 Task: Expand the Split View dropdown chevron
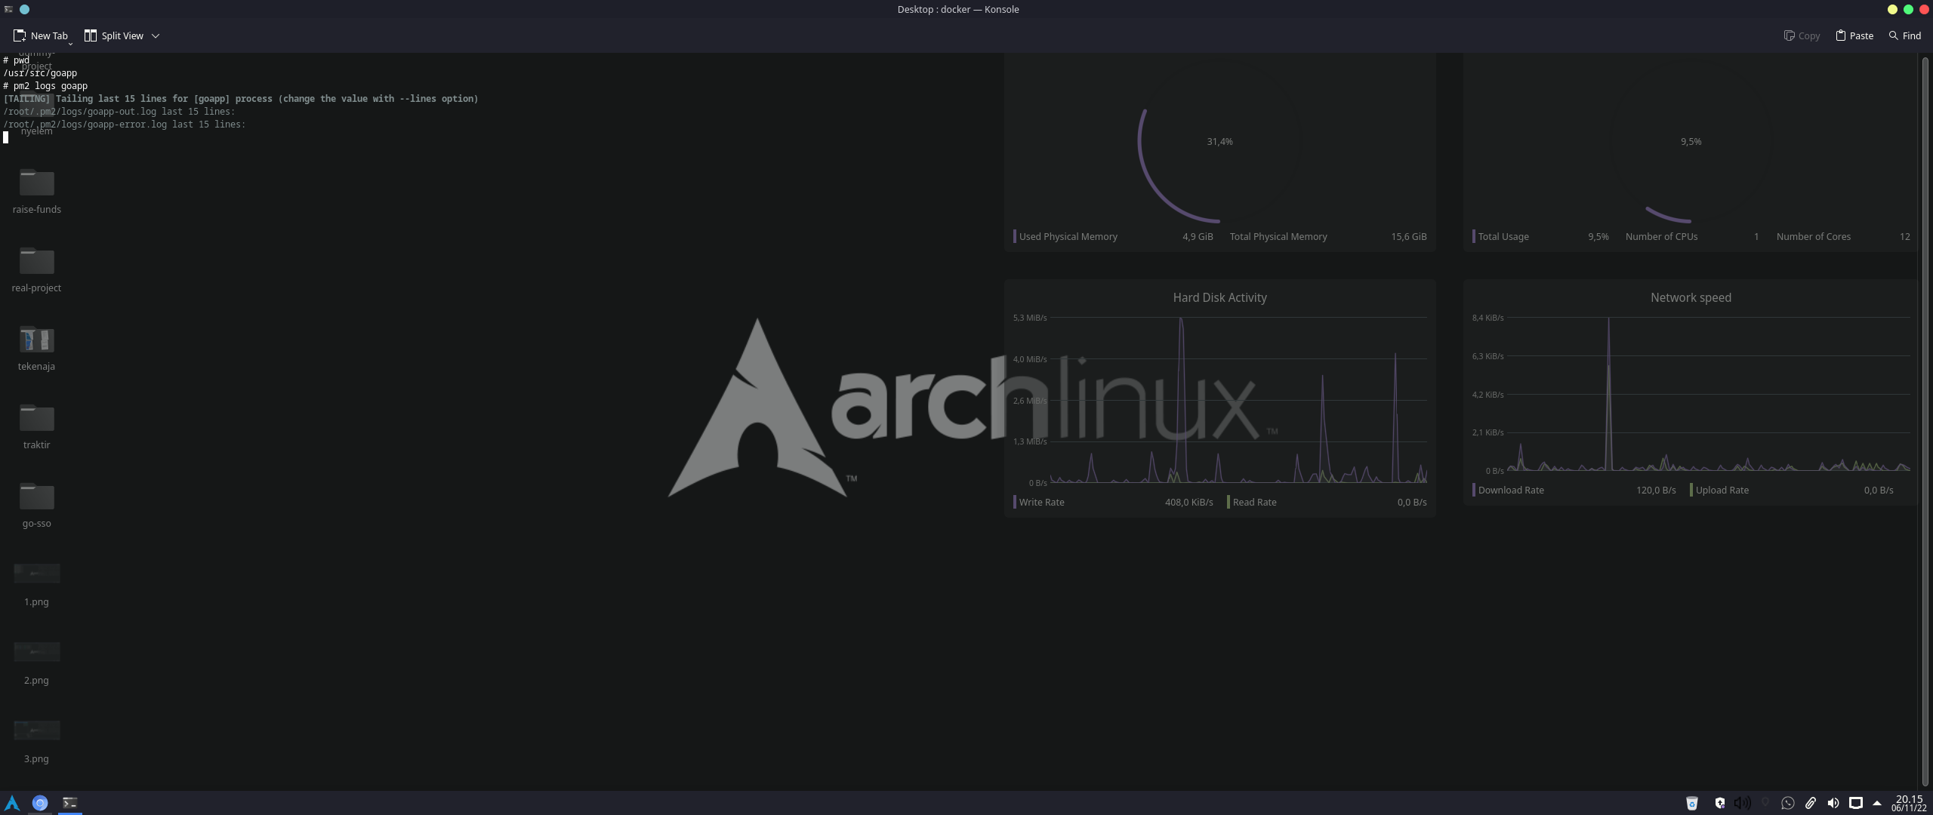pyautogui.click(x=156, y=35)
